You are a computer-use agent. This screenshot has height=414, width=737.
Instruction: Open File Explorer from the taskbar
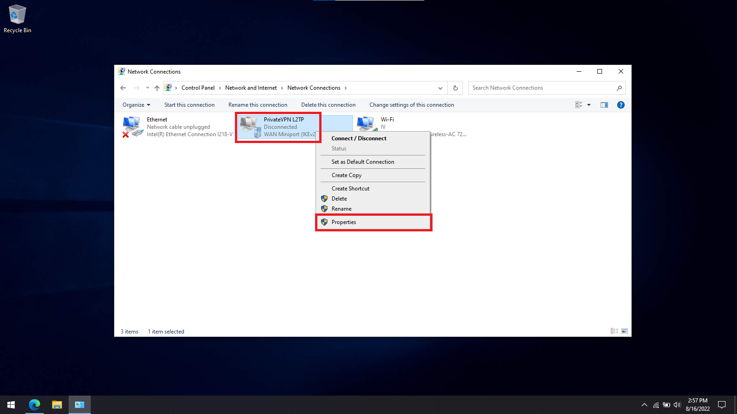[x=57, y=405]
